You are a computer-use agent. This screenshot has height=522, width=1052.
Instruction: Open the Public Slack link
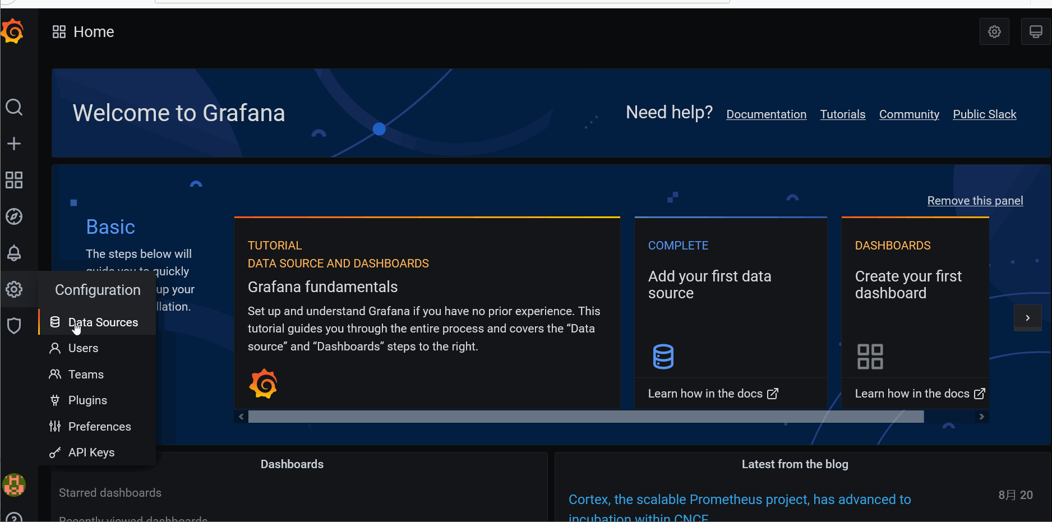(x=985, y=114)
